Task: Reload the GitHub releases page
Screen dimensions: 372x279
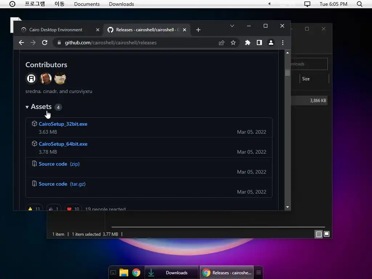Action: pyautogui.click(x=45, y=43)
